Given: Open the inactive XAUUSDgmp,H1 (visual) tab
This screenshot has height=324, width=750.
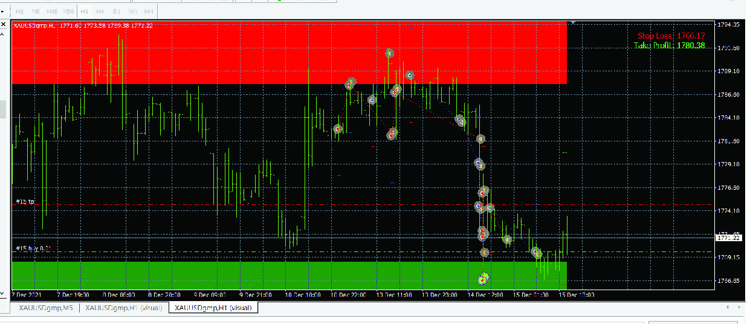Looking at the screenshot, I should click(124, 308).
